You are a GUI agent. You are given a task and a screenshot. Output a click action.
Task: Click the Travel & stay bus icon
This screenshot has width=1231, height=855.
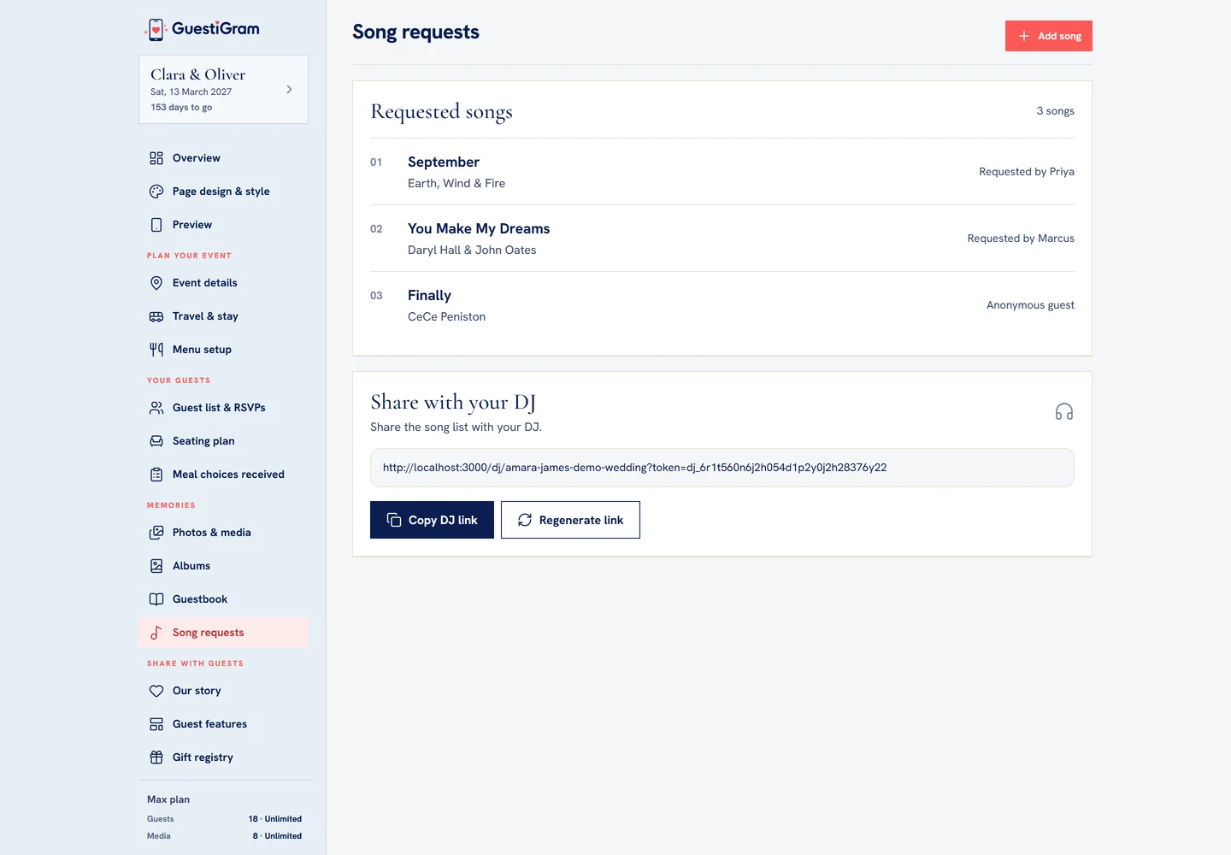(x=156, y=316)
